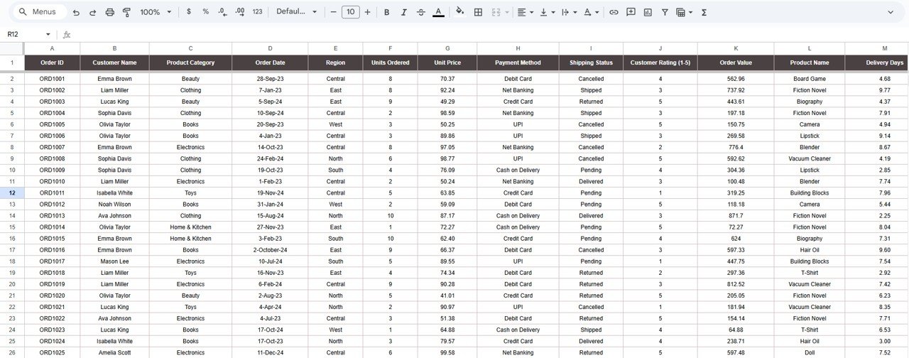Select the Mason Lee cell

pos(114,261)
